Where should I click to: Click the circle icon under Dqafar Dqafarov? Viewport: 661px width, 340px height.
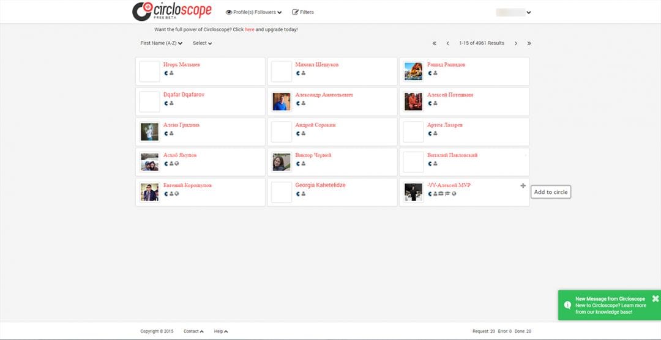point(166,103)
